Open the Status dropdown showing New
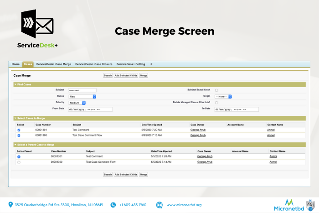 [x=82, y=97]
